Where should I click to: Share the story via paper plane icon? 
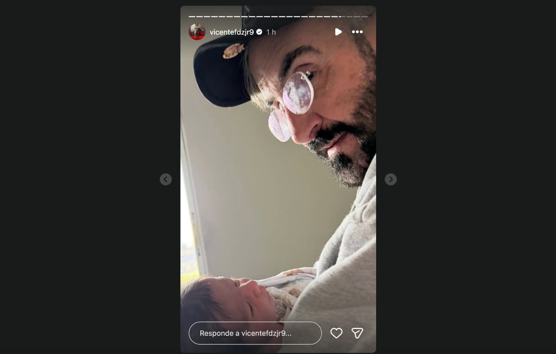[357, 333]
